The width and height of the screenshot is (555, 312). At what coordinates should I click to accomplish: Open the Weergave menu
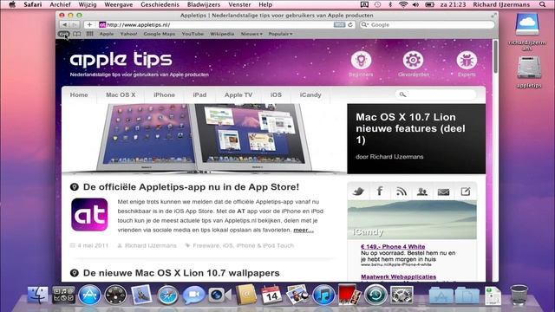point(119,4)
